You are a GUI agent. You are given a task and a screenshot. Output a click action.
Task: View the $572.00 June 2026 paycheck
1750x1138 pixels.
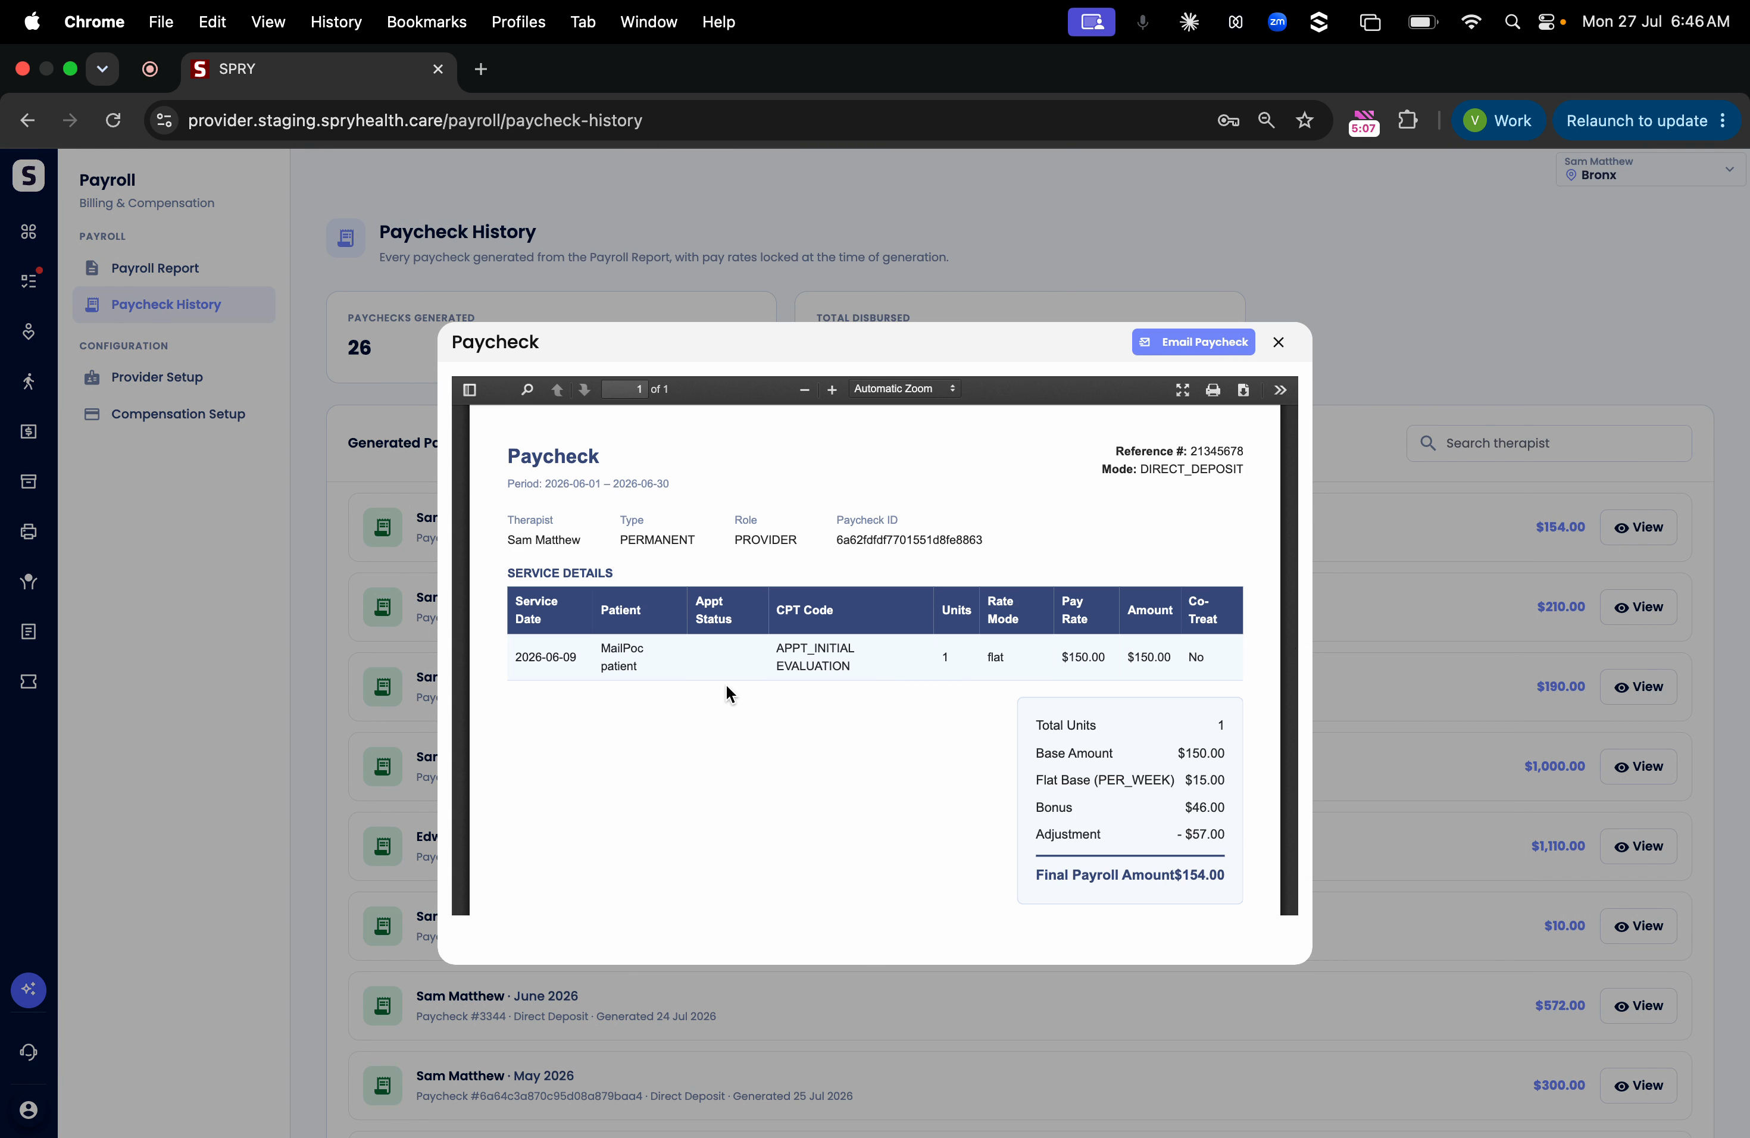point(1638,1006)
